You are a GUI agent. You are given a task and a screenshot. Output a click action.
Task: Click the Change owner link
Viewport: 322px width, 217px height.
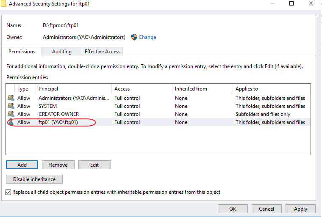pyautogui.click(x=147, y=37)
